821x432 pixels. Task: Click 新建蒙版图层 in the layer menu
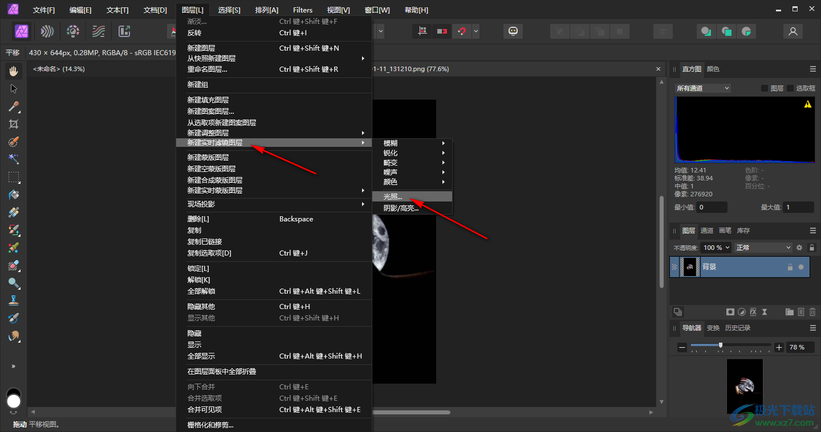tap(208, 158)
